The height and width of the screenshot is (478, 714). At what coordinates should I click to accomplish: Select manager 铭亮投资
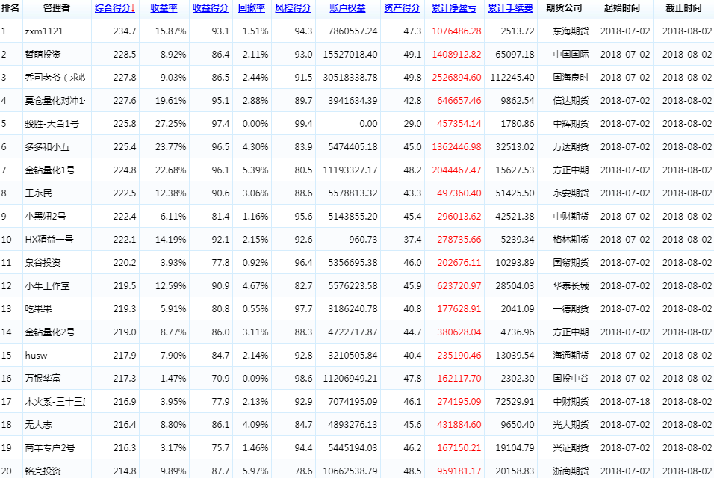click(43, 471)
